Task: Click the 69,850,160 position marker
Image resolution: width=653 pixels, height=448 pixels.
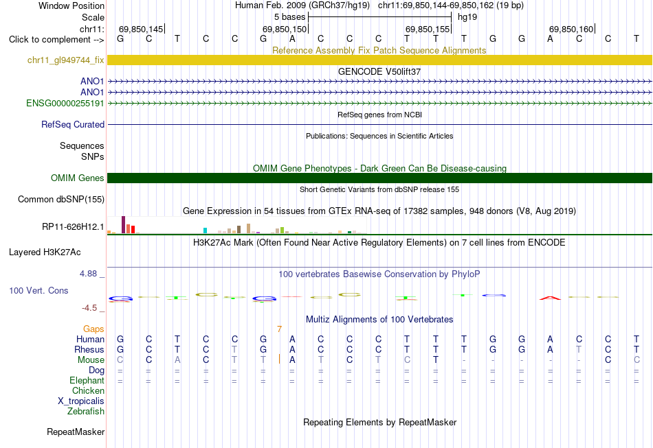Action: pyautogui.click(x=571, y=29)
